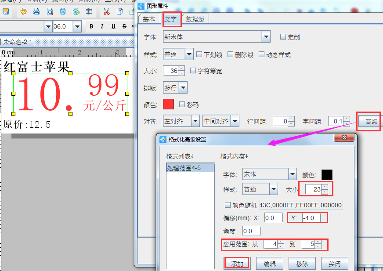Viewport: 383px width, 271px height.
Task: Click the 添加 button in the dialog
Action: coord(237,263)
